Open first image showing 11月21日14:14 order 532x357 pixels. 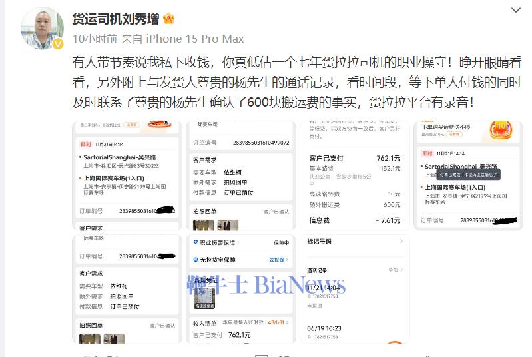(x=127, y=175)
